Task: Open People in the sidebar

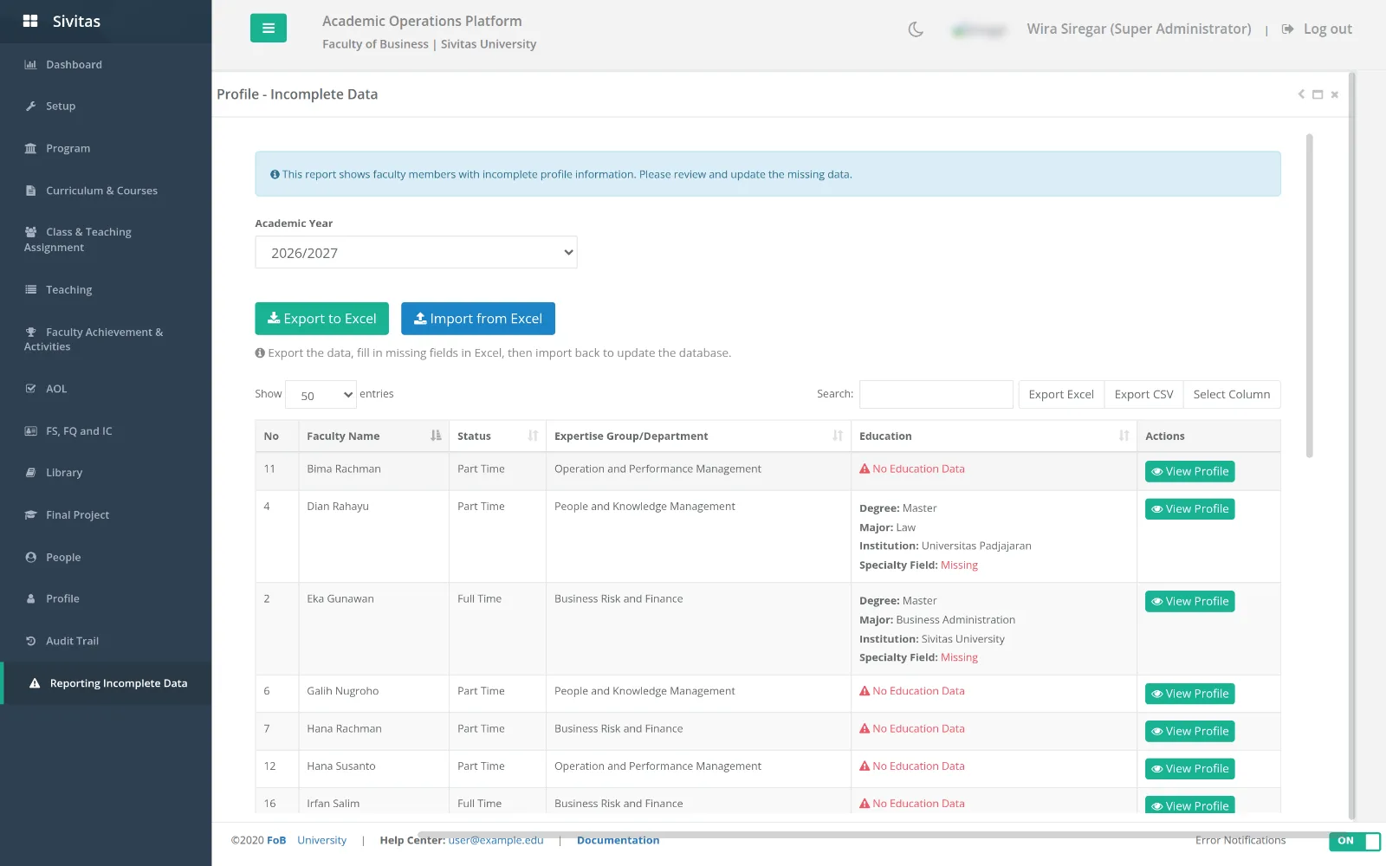Action: pyautogui.click(x=106, y=557)
